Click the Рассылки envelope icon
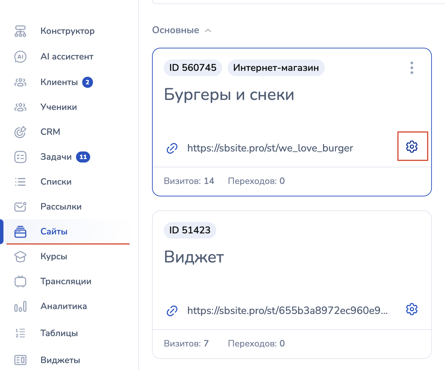 point(20,207)
